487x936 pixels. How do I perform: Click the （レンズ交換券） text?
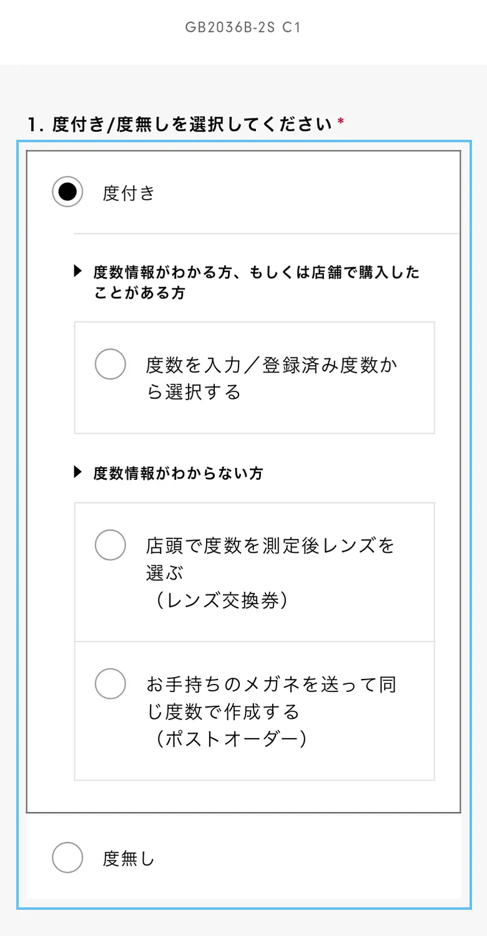(221, 600)
